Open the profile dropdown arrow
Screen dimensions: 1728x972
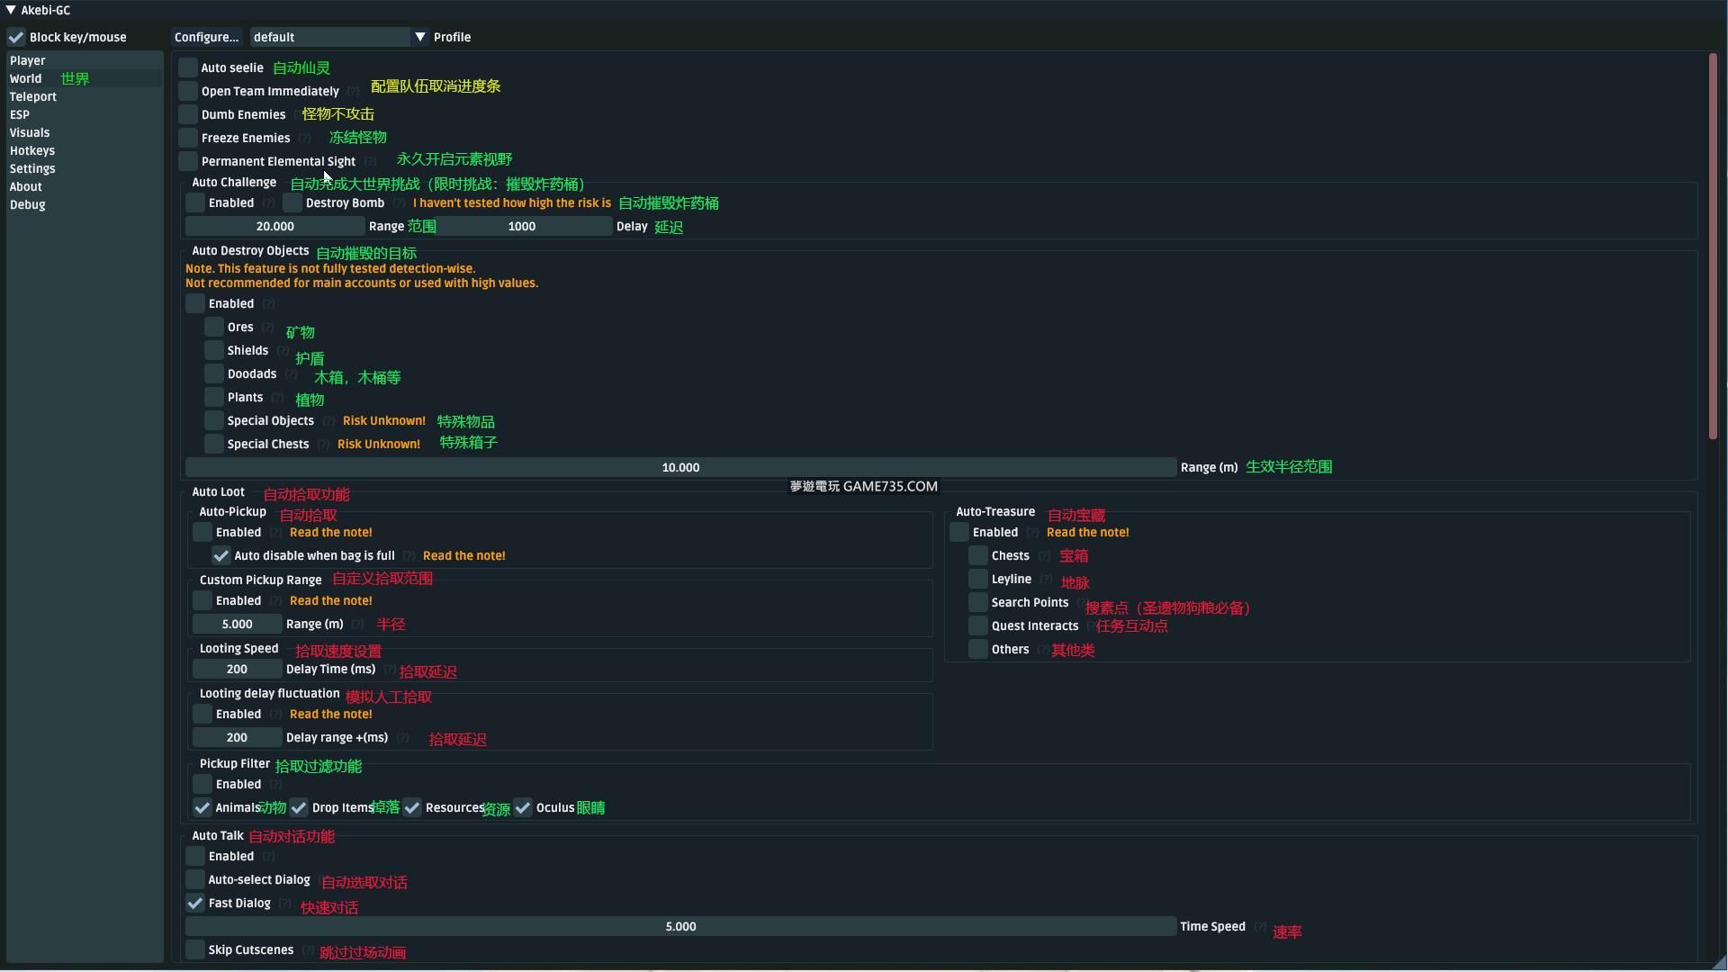click(x=420, y=37)
